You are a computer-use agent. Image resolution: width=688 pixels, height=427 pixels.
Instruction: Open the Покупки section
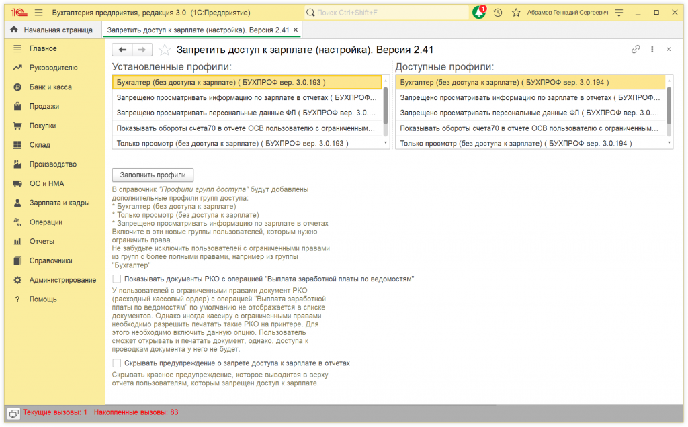42,126
